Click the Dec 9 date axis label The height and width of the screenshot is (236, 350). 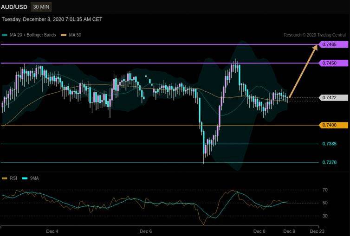pyautogui.click(x=289, y=231)
